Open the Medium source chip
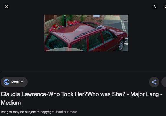 click(x=14, y=82)
